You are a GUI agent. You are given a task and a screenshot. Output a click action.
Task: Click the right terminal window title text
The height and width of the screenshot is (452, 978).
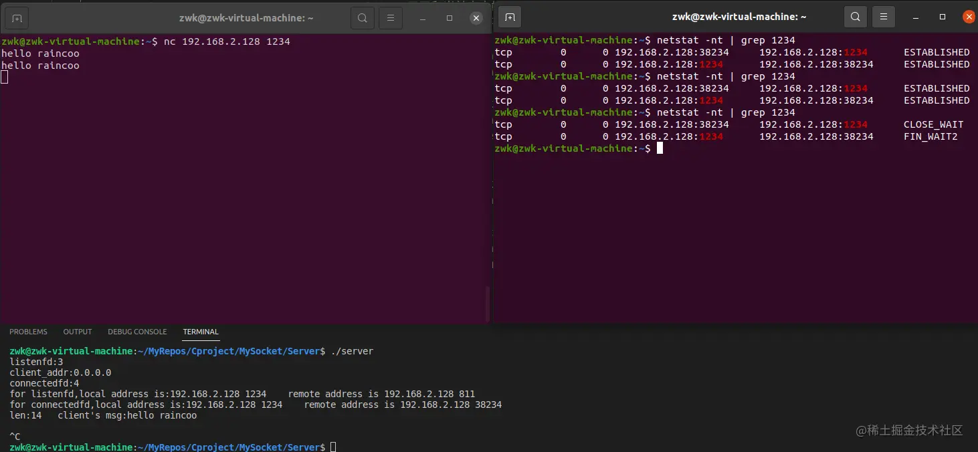(739, 17)
